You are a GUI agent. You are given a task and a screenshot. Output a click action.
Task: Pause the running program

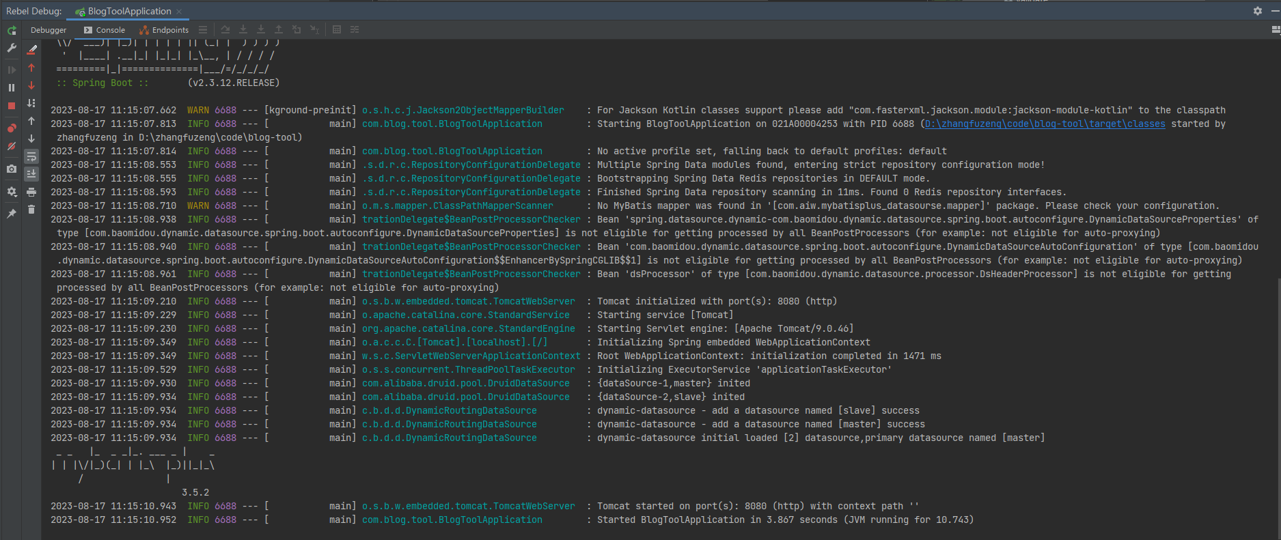pyautogui.click(x=12, y=87)
